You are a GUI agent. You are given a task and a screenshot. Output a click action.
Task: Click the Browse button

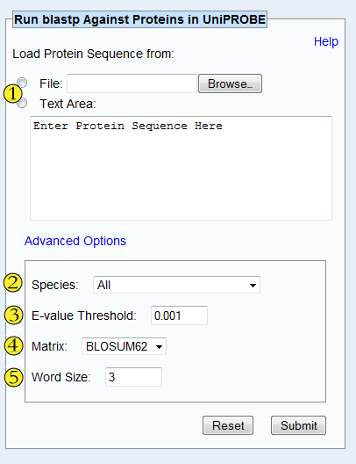230,83
